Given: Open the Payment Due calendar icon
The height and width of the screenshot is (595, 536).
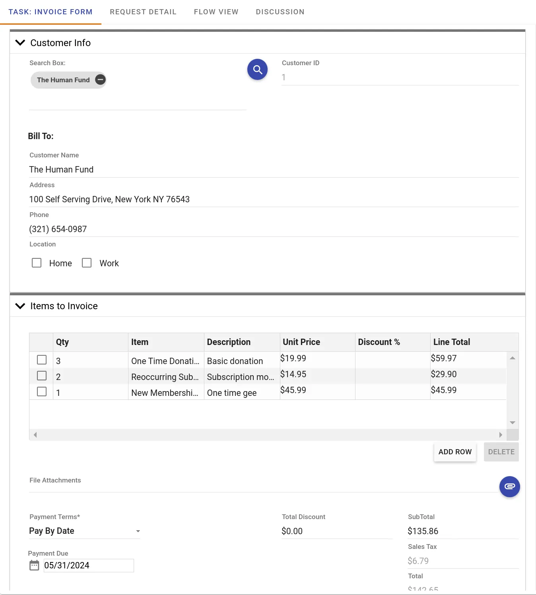Looking at the screenshot, I should (35, 565).
